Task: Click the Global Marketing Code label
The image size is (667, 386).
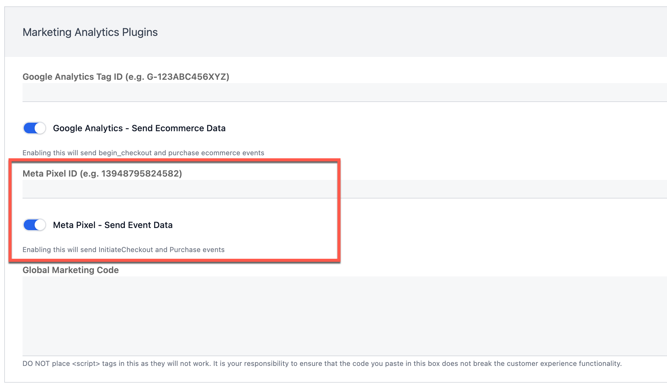Action: [71, 270]
